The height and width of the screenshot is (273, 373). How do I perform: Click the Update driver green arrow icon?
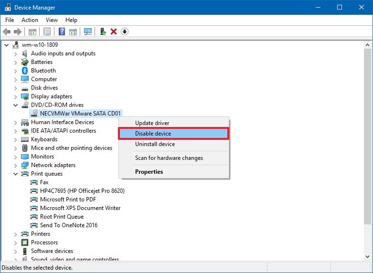(103, 31)
